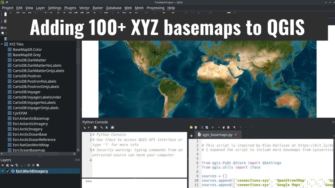Select Esri.NatGeoWorldMap tile entry
This screenshot has height=188, width=335.
(31, 145)
